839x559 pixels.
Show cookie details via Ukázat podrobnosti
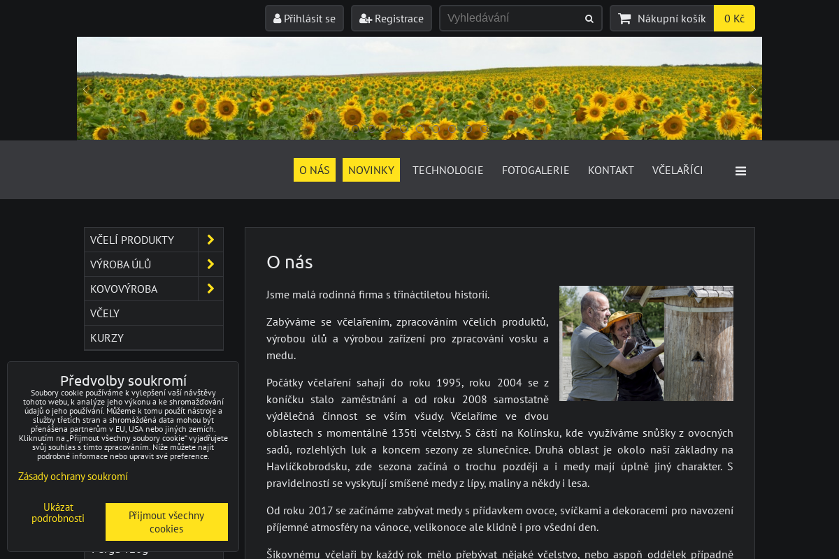(x=58, y=513)
